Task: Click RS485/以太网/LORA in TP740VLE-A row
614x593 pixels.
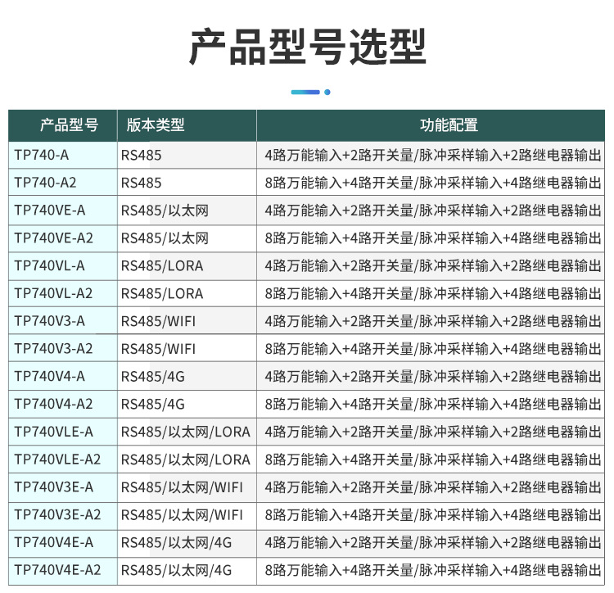Action: (x=186, y=432)
